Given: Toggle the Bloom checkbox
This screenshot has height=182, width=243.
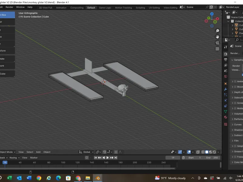Looking at the screenshot, I should 235,87.
